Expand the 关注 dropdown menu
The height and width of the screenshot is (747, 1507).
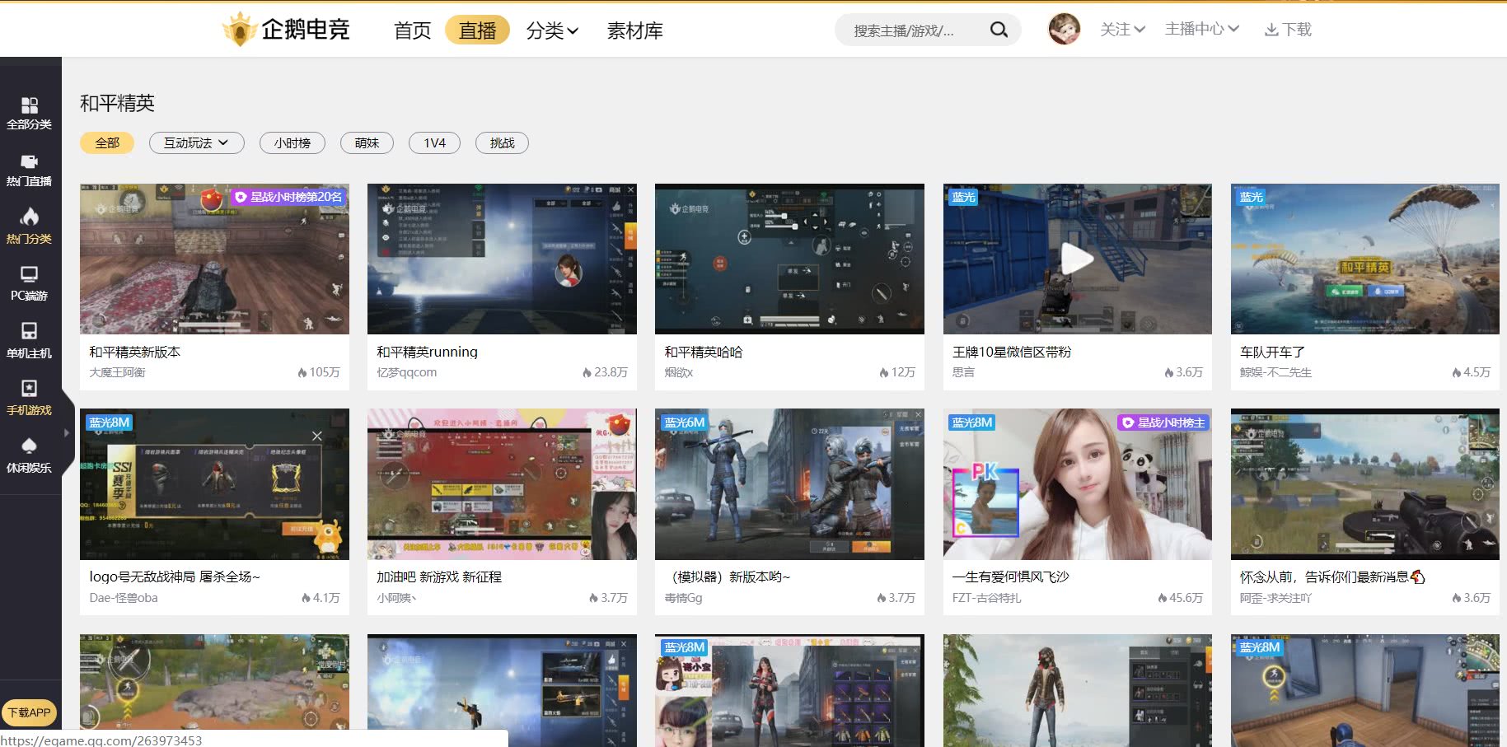1122,30
